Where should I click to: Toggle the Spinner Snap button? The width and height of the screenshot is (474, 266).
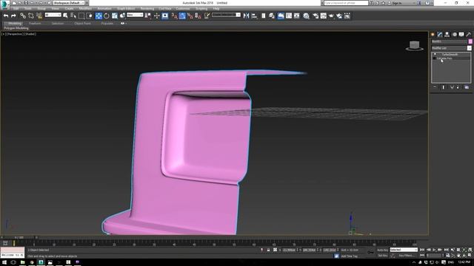point(198,16)
